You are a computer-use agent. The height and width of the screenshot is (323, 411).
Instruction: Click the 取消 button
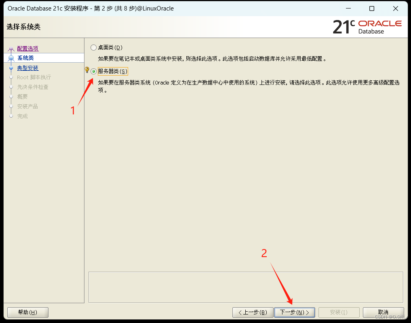[x=383, y=312]
